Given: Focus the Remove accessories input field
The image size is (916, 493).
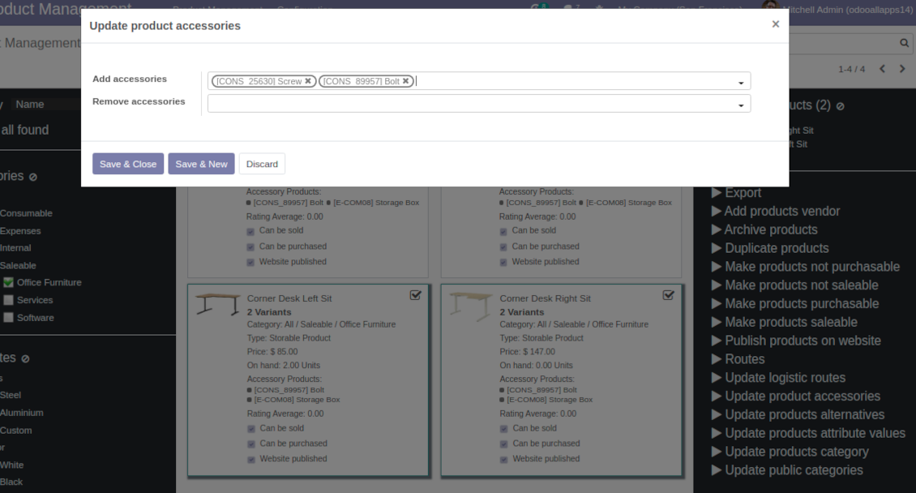Looking at the screenshot, I should pos(479,104).
